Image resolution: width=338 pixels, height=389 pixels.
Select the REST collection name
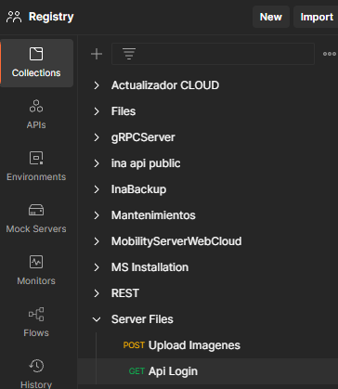point(125,293)
